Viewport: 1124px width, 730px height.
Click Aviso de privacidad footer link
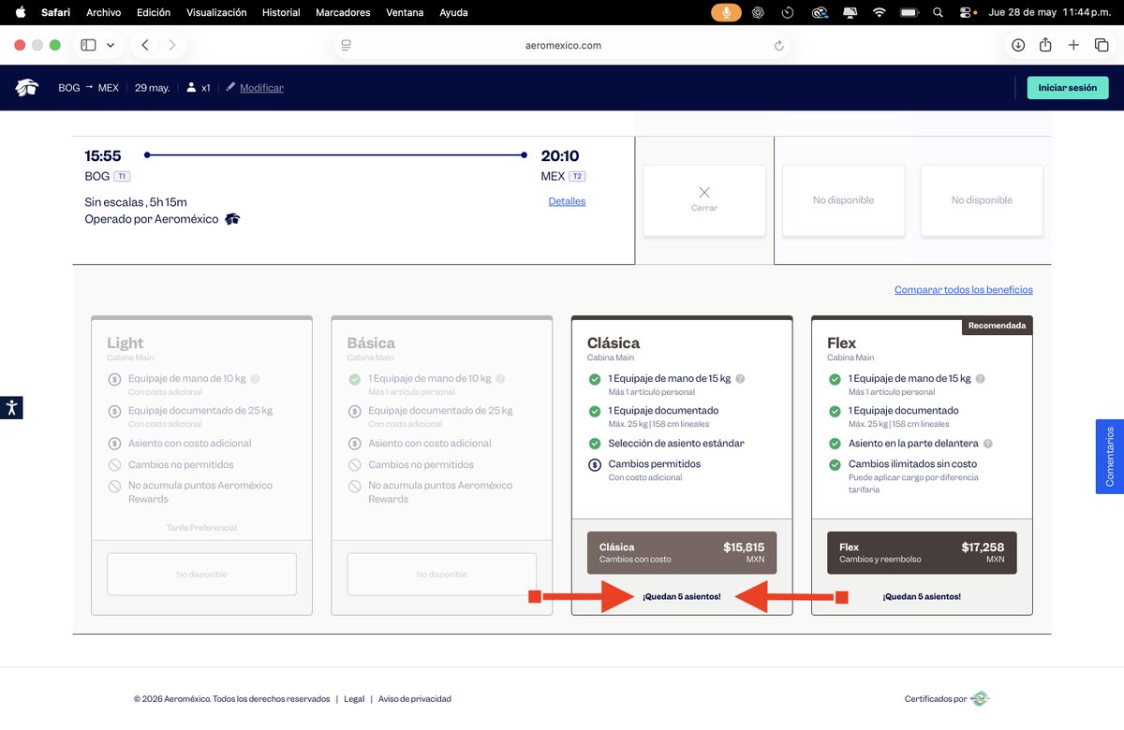click(x=415, y=699)
